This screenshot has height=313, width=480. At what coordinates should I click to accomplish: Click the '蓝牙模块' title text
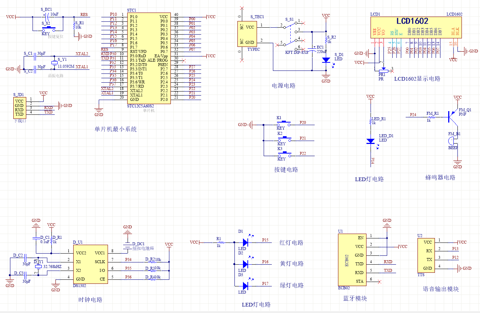point(355,298)
